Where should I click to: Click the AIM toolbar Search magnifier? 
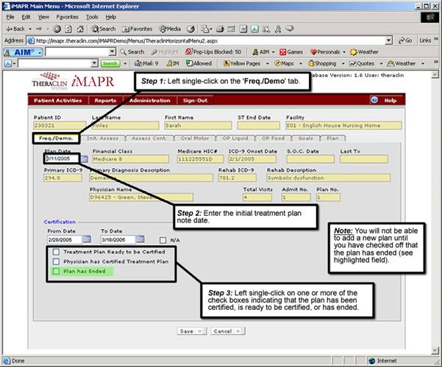[132, 52]
